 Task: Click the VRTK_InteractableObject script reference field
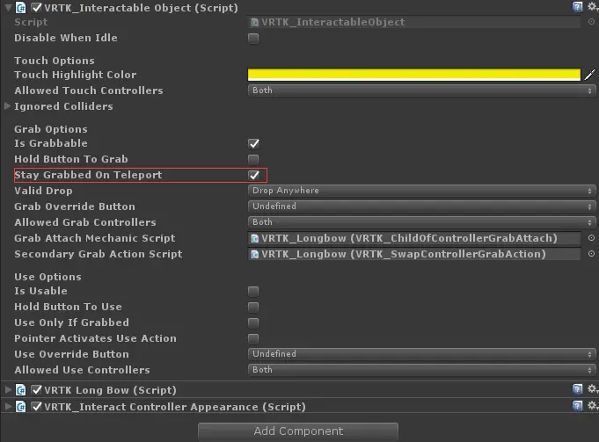pyautogui.click(x=414, y=22)
